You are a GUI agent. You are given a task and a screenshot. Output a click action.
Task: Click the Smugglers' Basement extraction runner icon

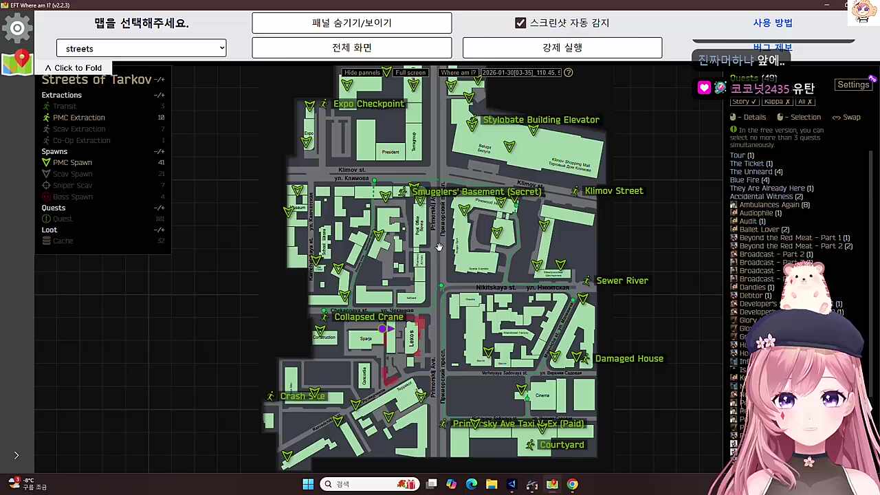403,192
